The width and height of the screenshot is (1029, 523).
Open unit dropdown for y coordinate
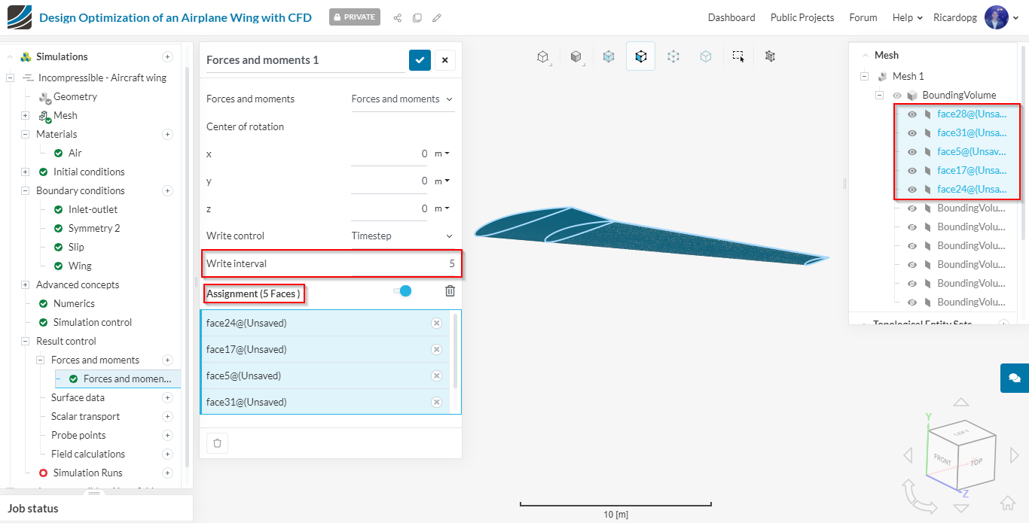(x=442, y=181)
